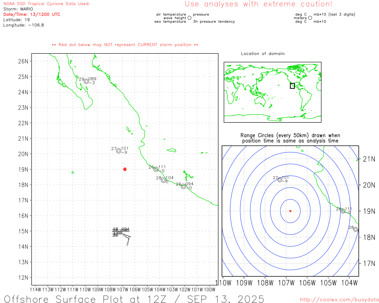Click the 26N latitude label on main map
The image size is (379, 303).
pos(23,61)
